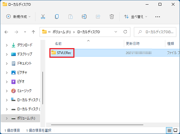Open the three-dot See more menu

tap(157, 17)
